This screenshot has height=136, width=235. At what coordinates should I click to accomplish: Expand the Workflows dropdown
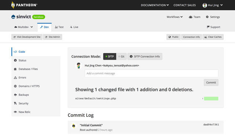pyautogui.click(x=175, y=17)
